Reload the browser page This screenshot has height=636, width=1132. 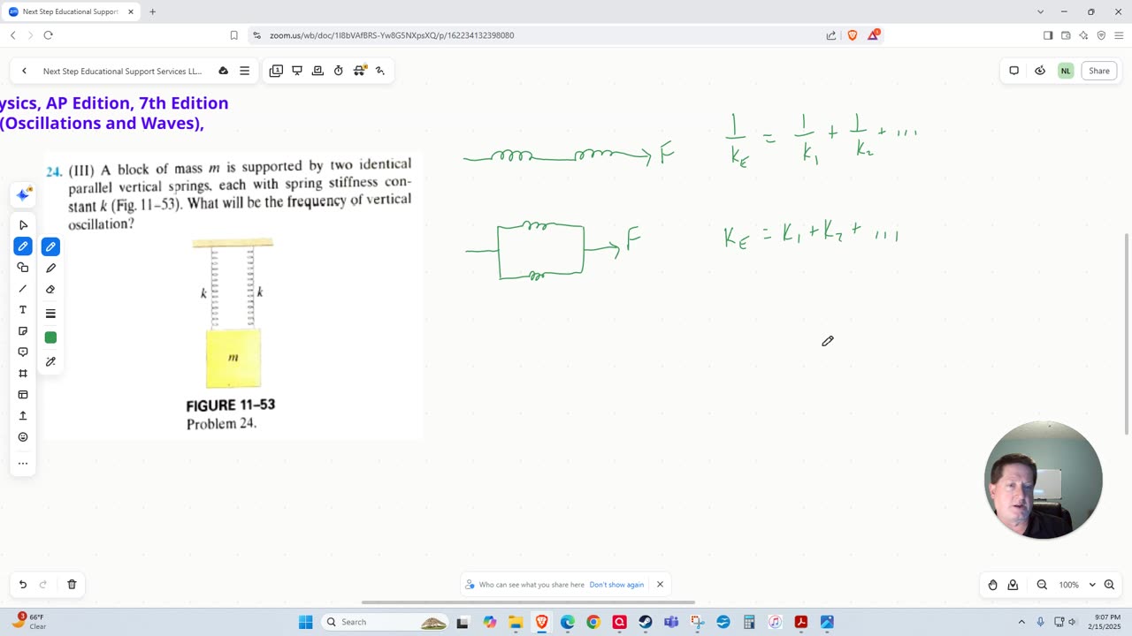pos(49,35)
